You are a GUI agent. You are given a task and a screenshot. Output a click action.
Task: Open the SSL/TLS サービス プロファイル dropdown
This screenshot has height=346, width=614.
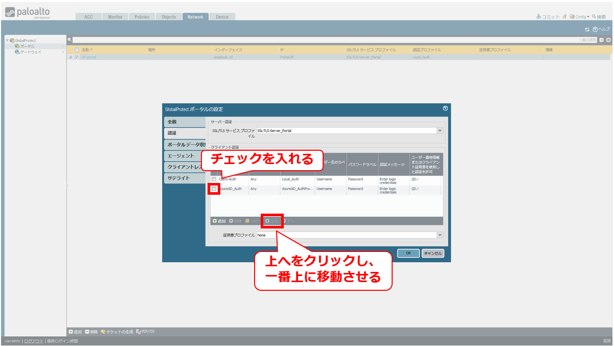(x=440, y=131)
